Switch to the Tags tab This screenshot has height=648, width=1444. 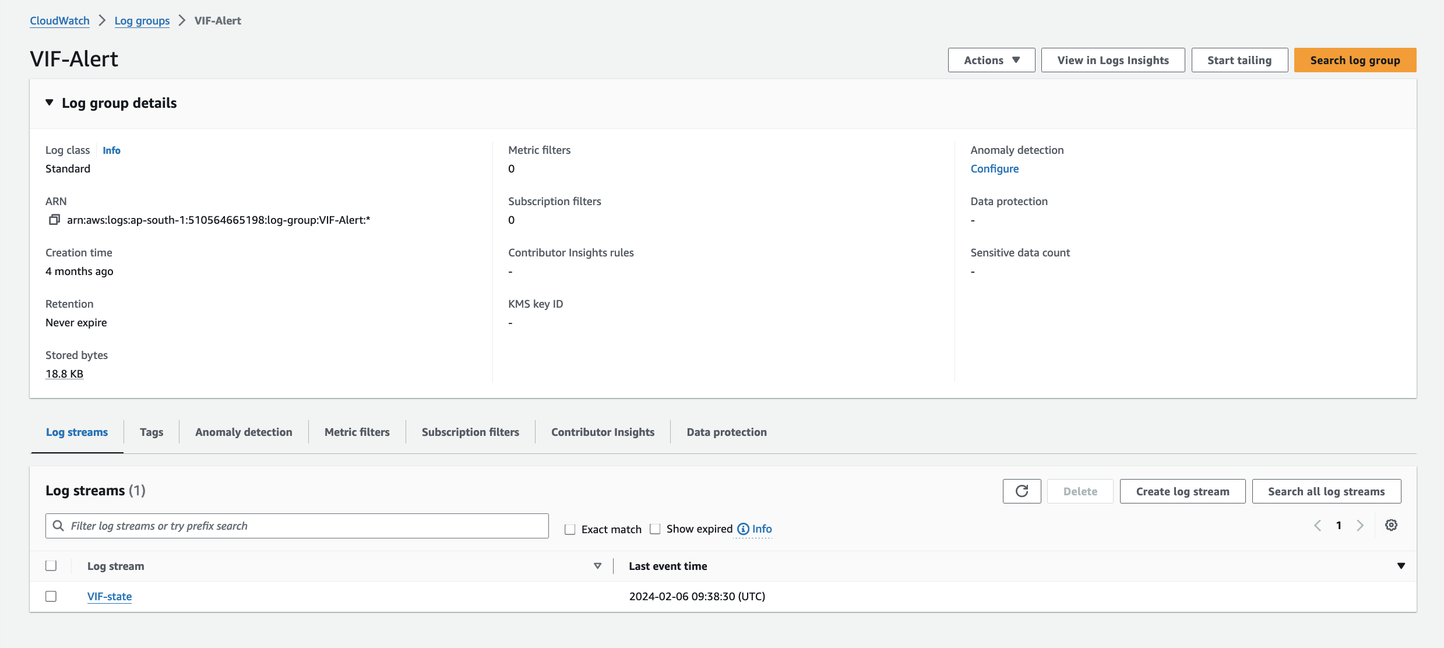[x=151, y=432]
